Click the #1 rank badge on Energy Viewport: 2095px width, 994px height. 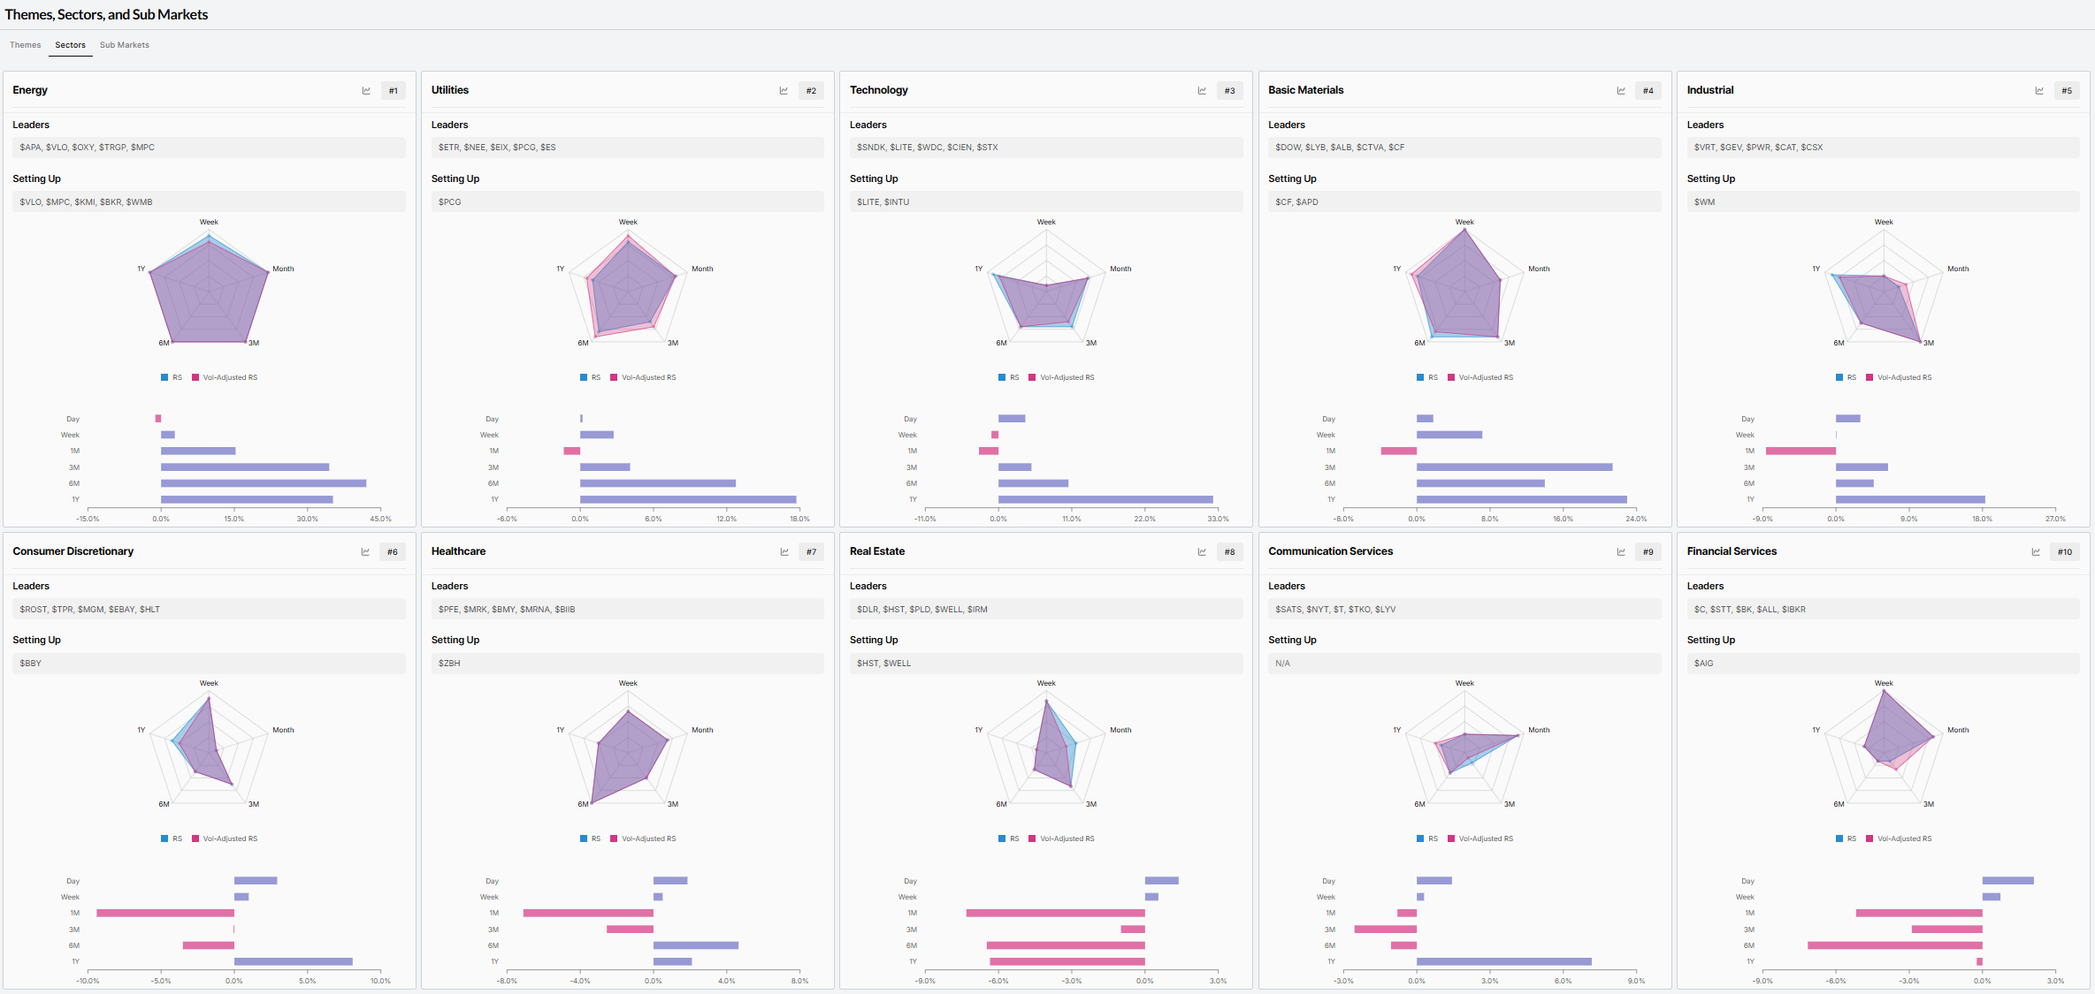point(394,91)
